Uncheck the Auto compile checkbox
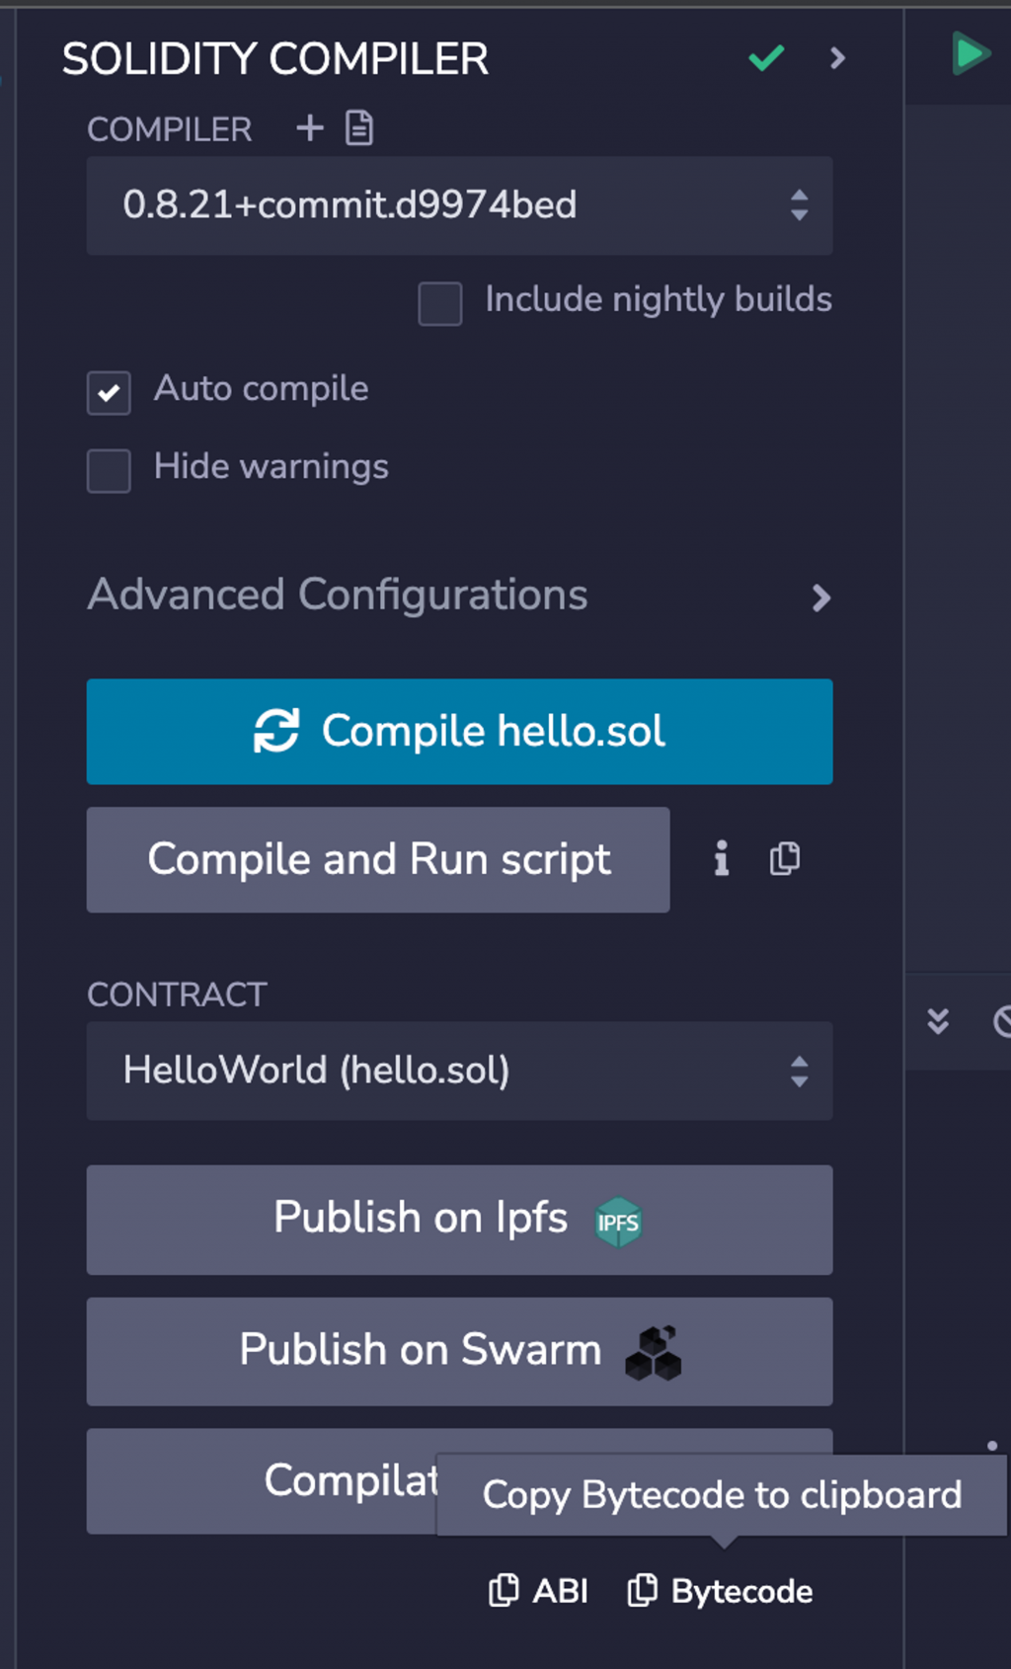This screenshot has width=1011, height=1669. [x=109, y=393]
